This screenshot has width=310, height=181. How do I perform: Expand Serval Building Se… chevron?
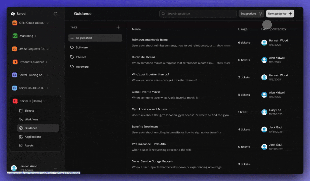click(x=48, y=75)
